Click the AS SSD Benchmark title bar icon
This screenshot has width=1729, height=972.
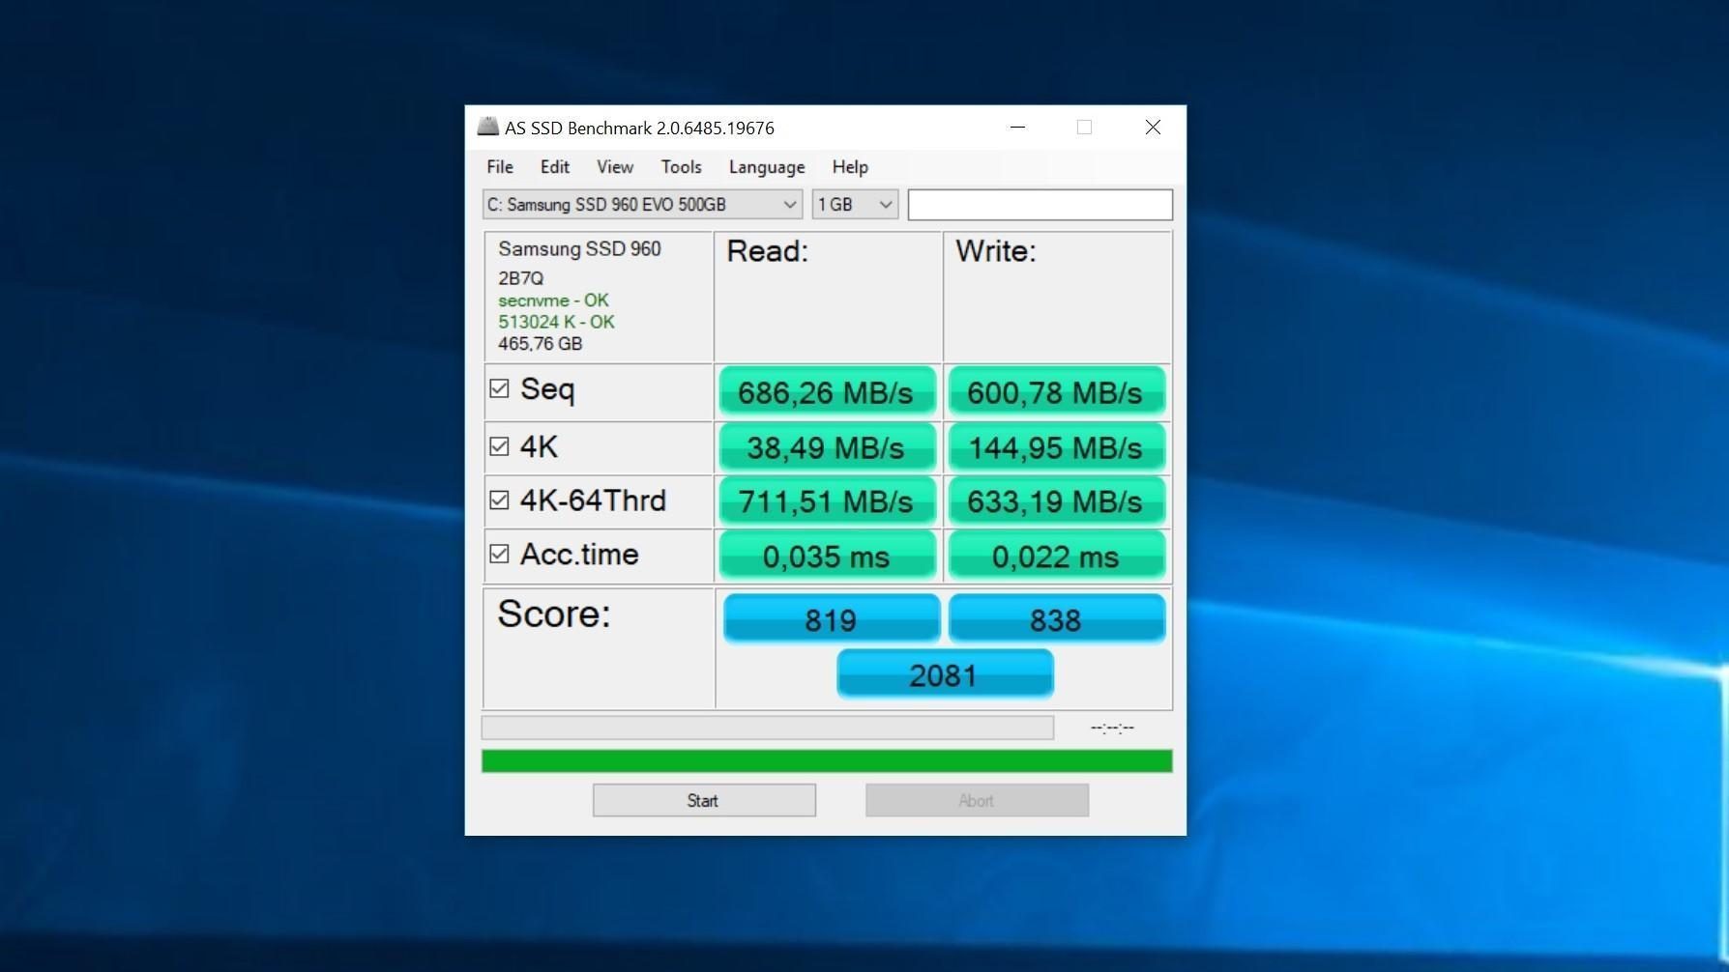(487, 127)
